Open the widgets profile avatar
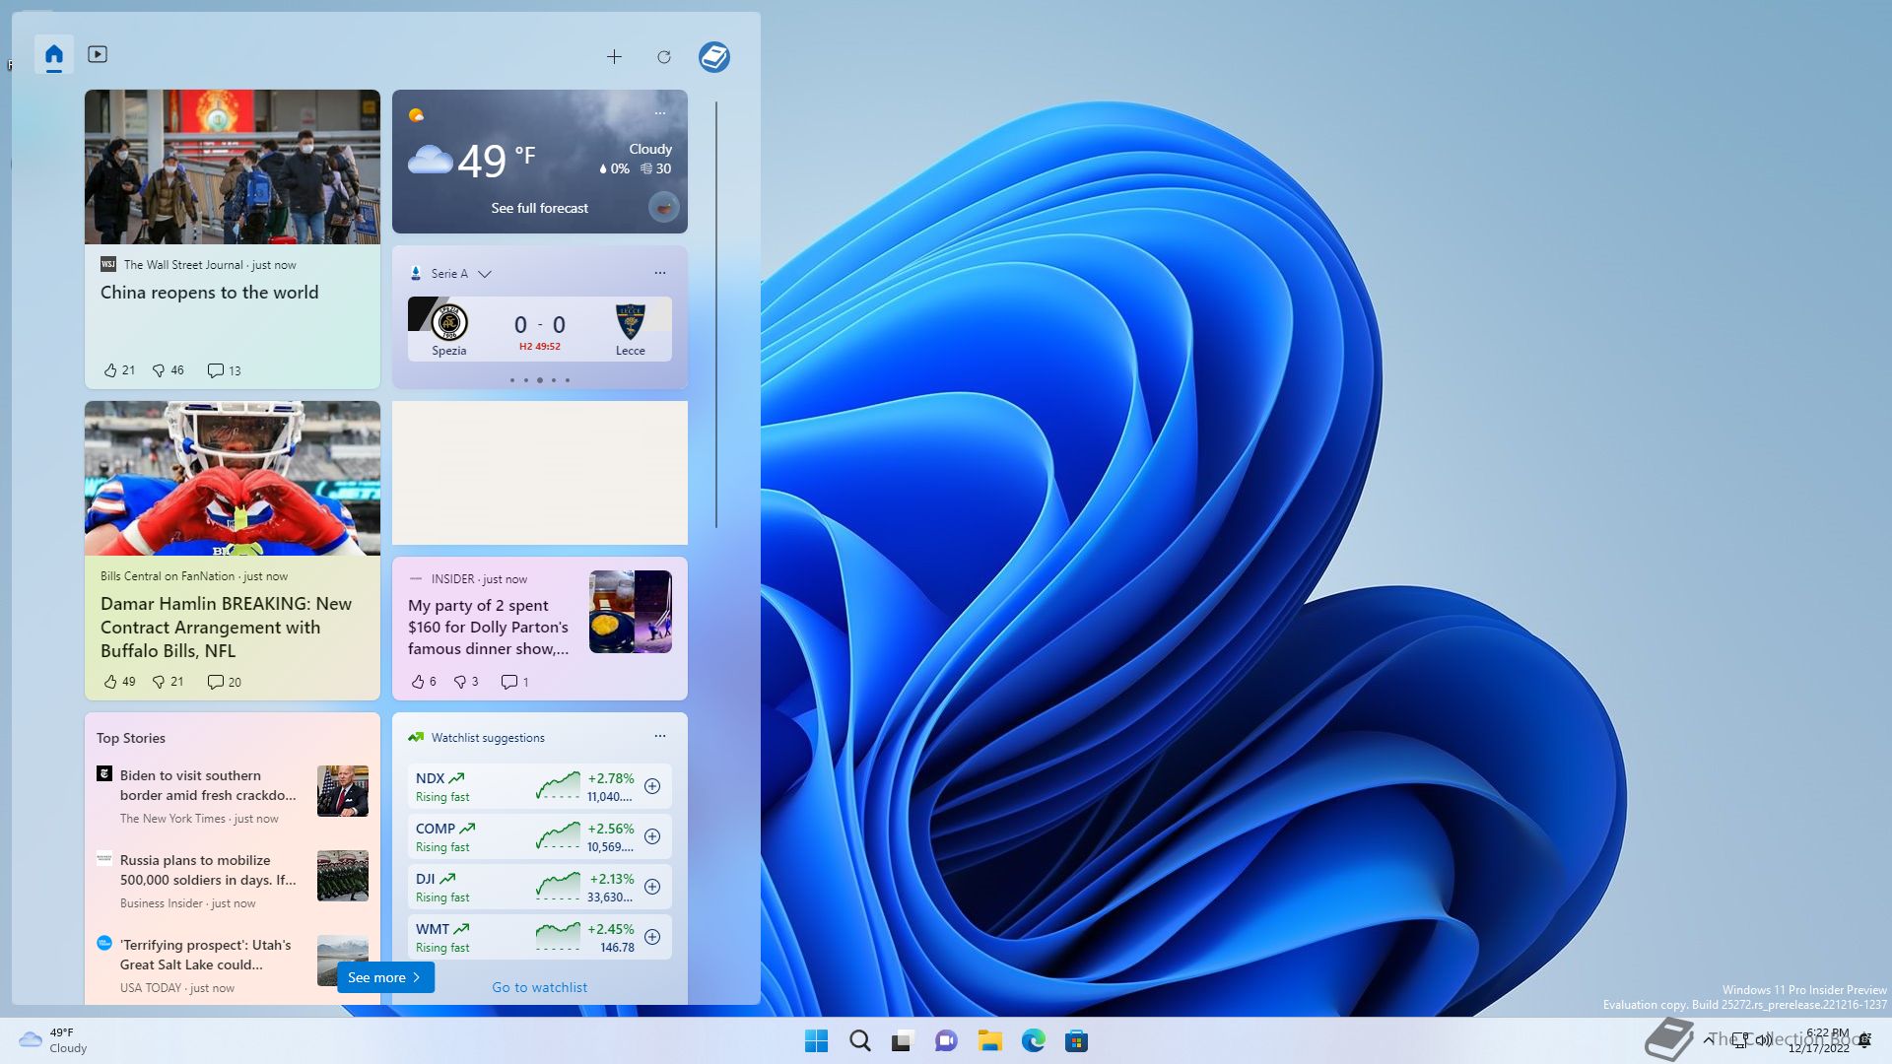The height and width of the screenshot is (1064, 1892). 714,57
